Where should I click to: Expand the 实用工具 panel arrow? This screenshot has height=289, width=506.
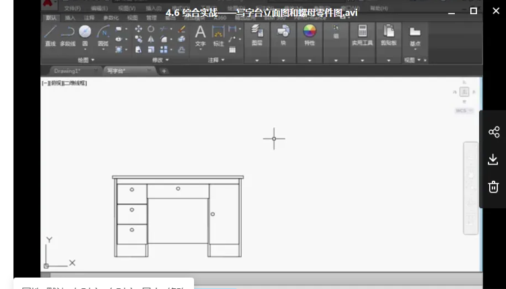pyautogui.click(x=362, y=61)
